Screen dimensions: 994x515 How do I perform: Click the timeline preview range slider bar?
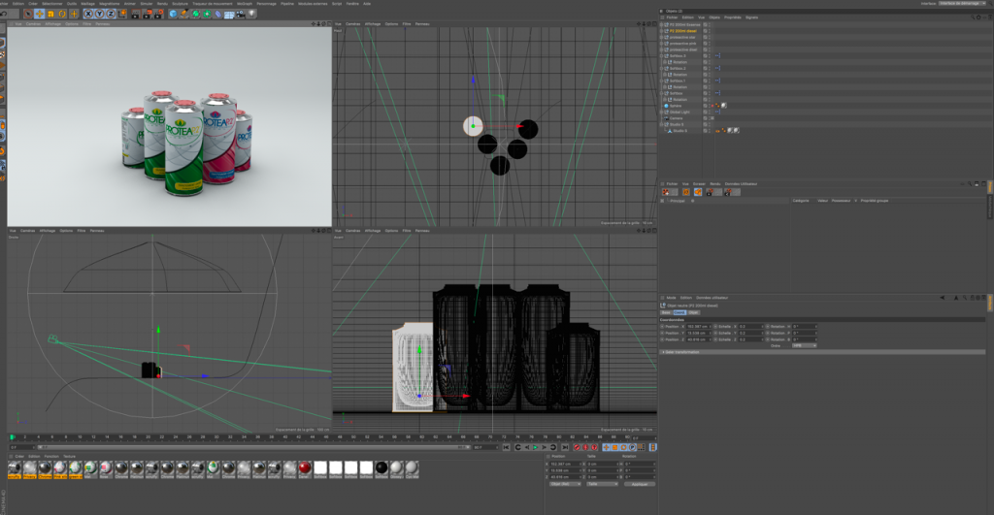pos(253,447)
